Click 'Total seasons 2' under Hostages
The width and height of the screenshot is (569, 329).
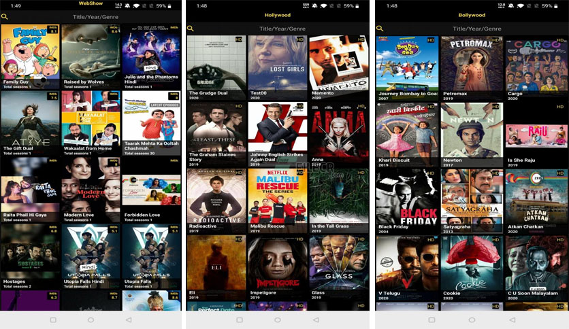click(x=17, y=286)
